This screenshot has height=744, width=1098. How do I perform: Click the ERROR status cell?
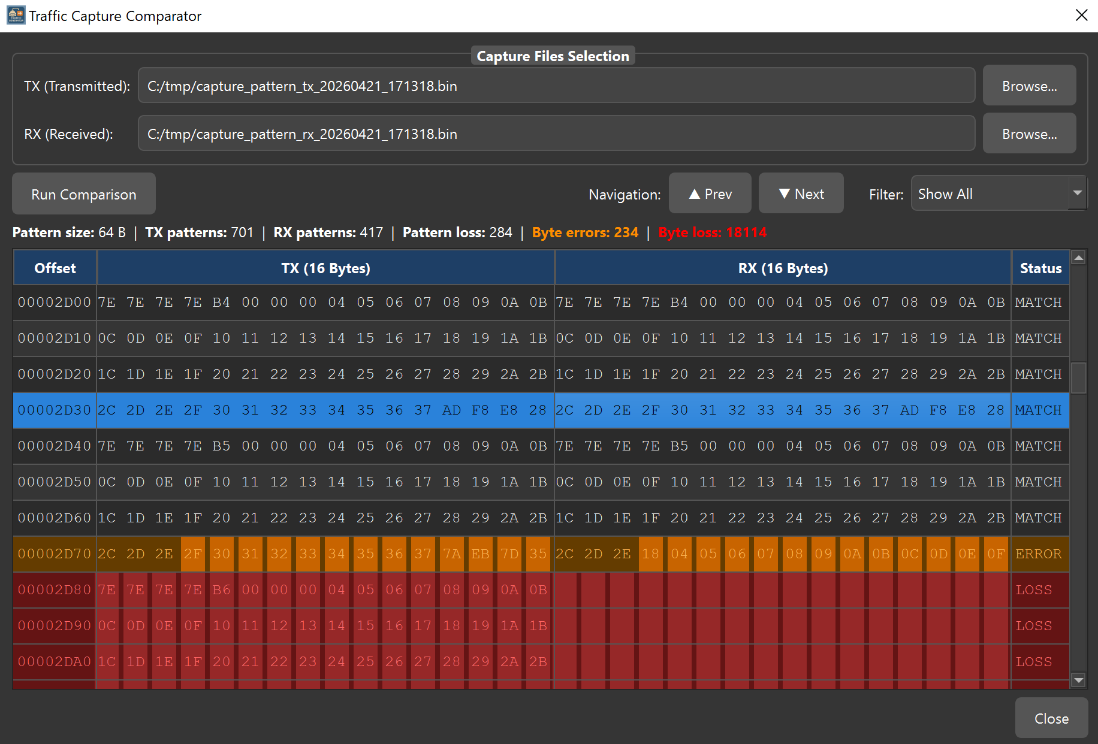[x=1040, y=554]
